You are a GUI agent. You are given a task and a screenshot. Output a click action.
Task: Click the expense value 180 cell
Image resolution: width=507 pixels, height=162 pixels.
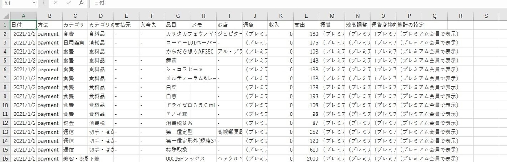point(306,33)
